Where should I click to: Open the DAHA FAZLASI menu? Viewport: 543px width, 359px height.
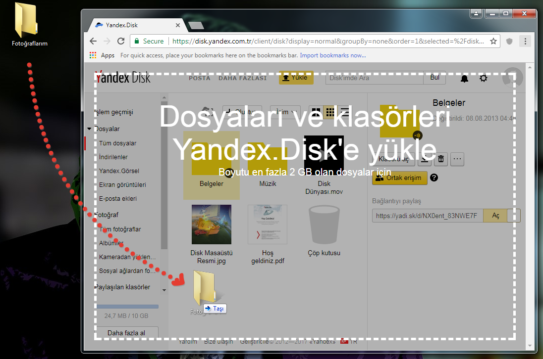coord(242,78)
